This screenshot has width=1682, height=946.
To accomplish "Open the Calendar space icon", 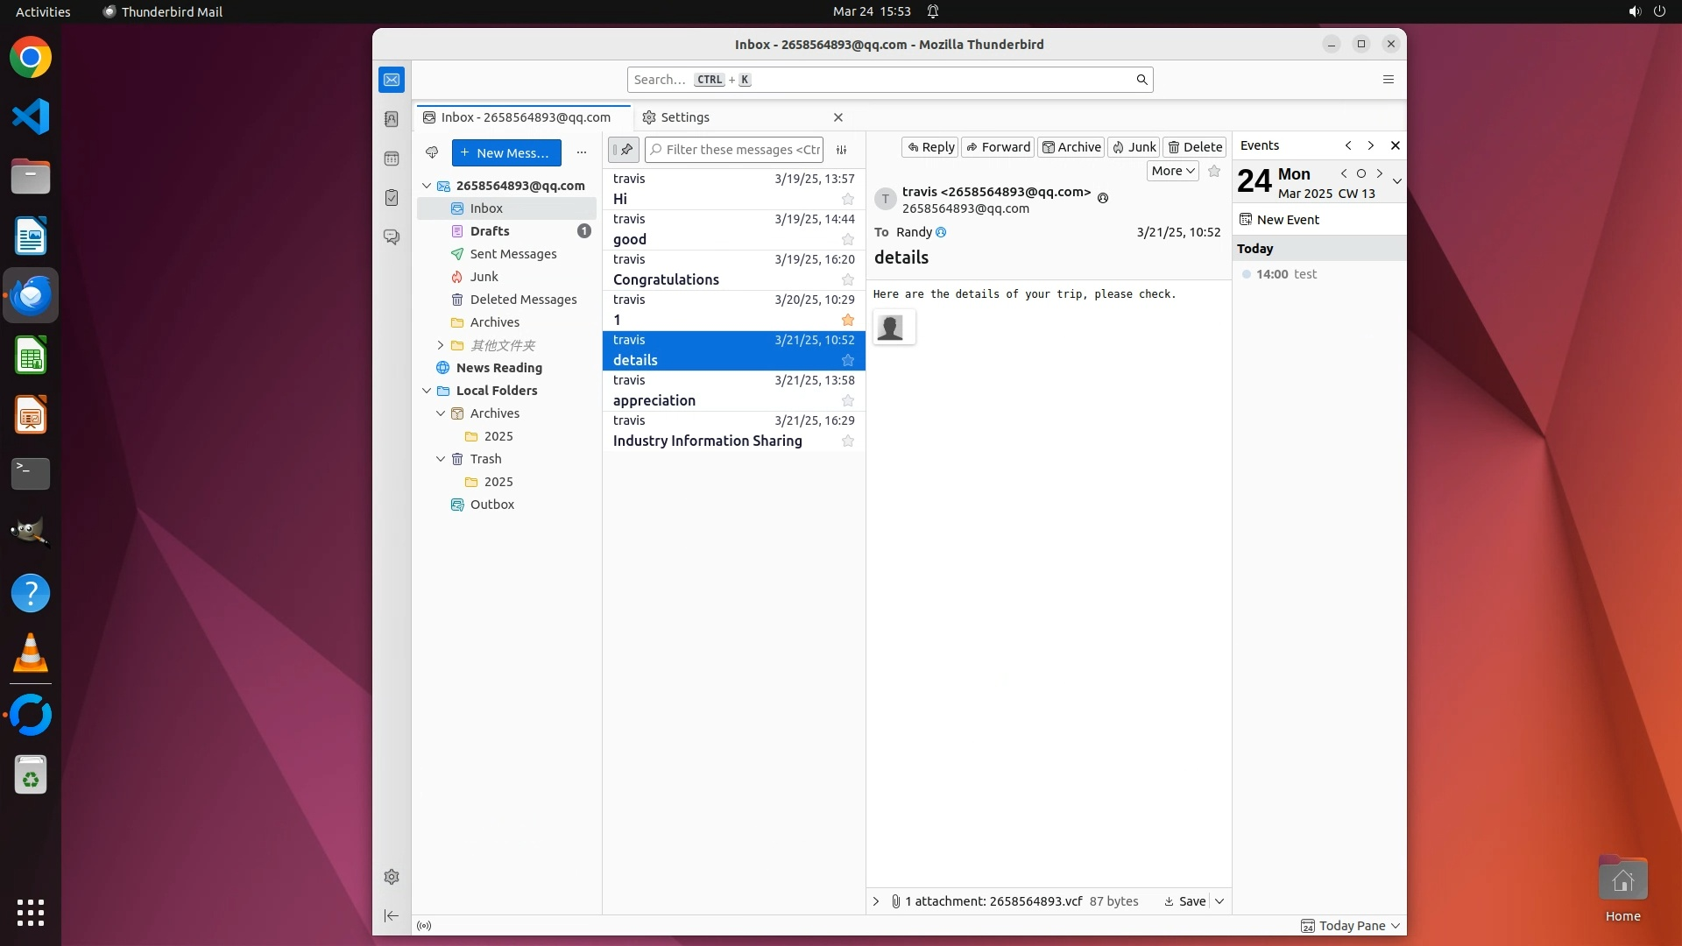I will 392,159.
